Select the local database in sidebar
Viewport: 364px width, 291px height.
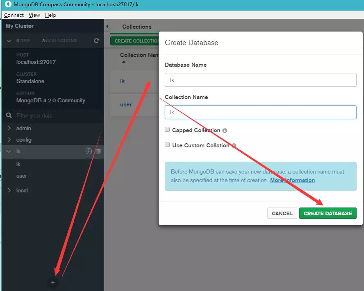point(22,191)
